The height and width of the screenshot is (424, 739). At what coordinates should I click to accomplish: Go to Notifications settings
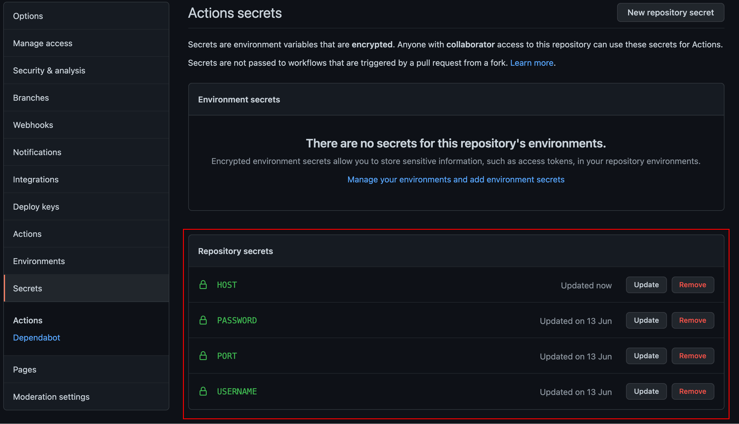click(x=86, y=152)
